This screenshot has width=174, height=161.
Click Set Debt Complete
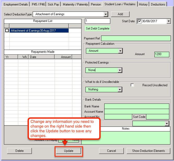pyautogui.click(x=98, y=28)
